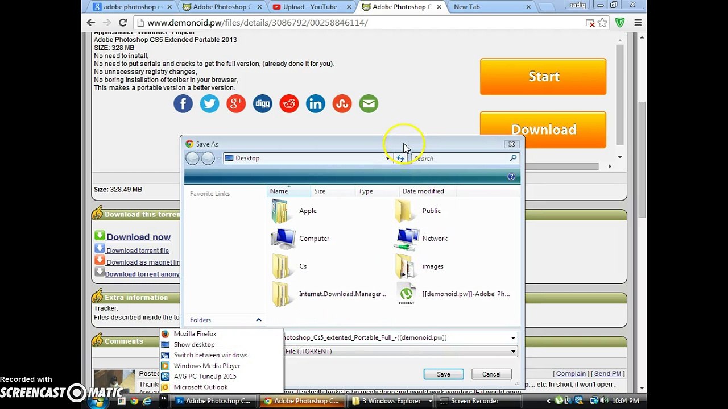728x409 pixels.
Task: Click the Save As search field
Action: click(x=461, y=158)
